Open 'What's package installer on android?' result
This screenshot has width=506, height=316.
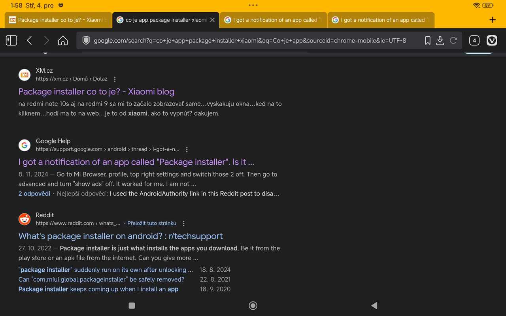pyautogui.click(x=121, y=236)
